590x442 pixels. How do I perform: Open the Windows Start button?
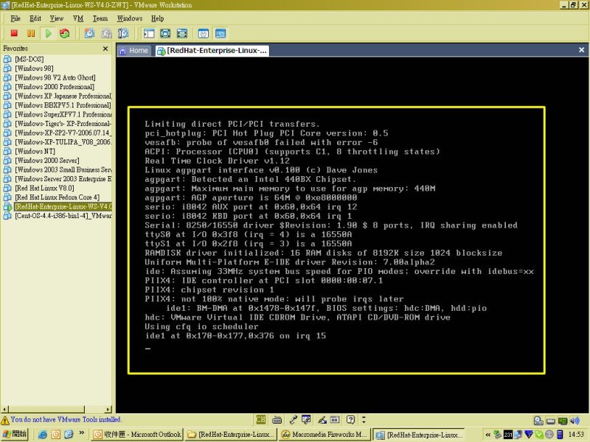15,435
